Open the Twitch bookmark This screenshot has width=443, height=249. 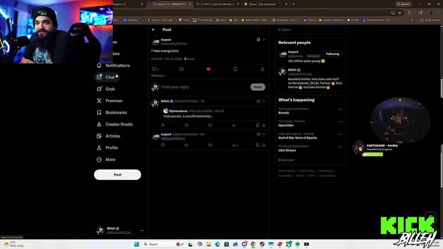[x=184, y=20]
